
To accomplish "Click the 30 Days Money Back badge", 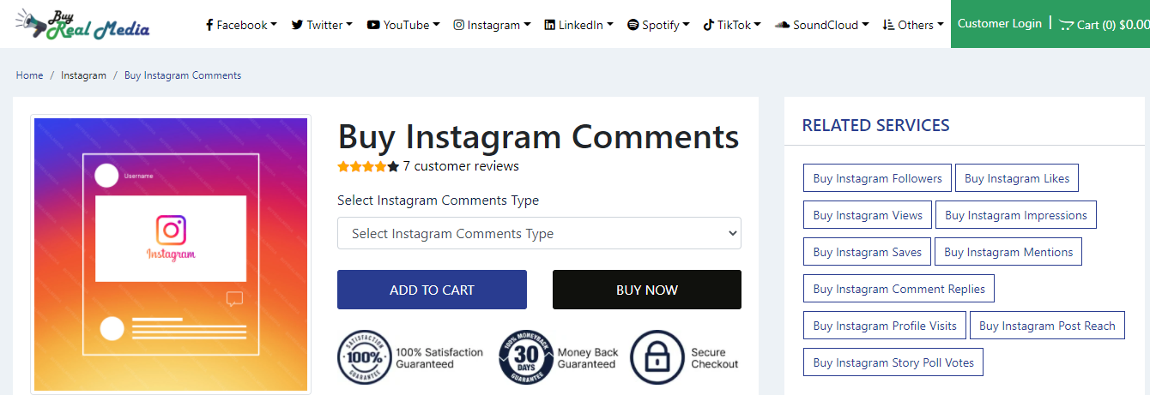I will tap(526, 357).
